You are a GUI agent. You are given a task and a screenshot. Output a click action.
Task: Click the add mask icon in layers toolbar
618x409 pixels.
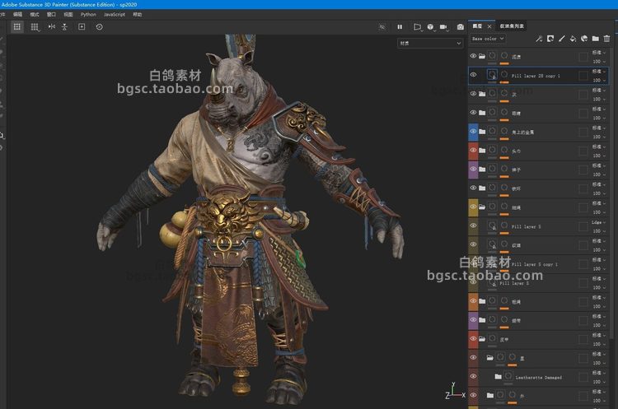pos(550,39)
